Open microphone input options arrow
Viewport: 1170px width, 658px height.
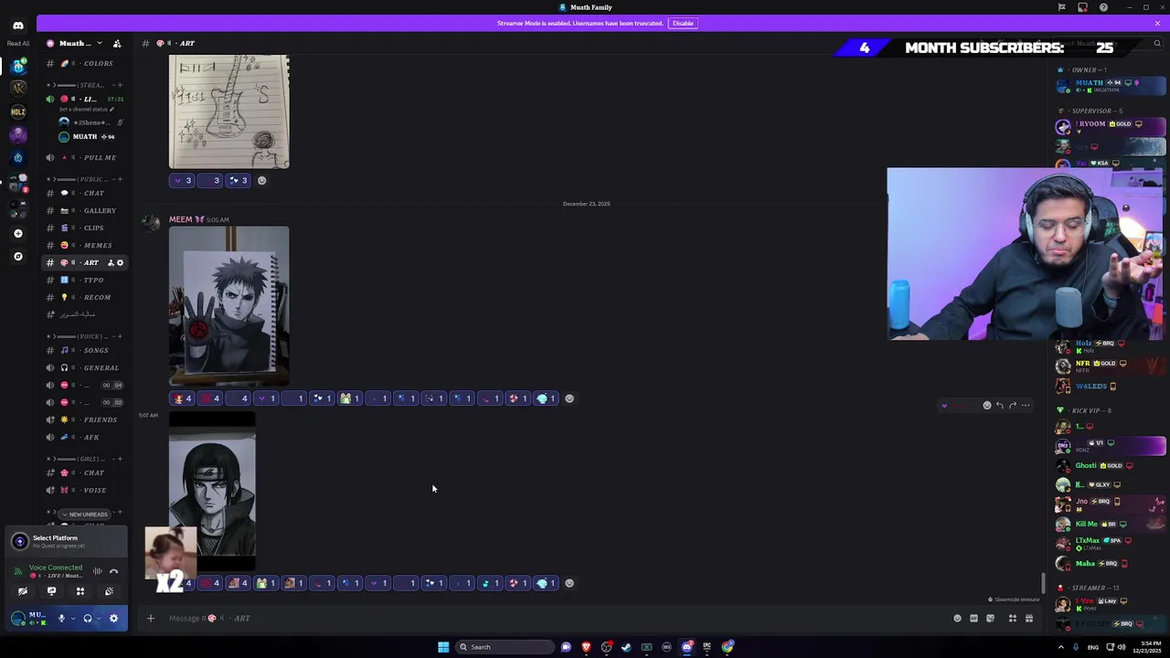[x=72, y=619]
